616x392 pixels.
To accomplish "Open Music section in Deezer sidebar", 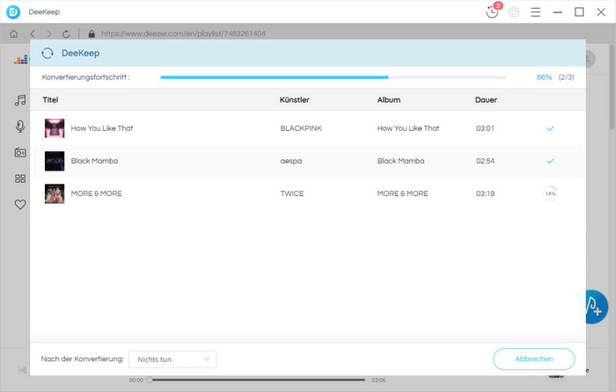I will point(20,100).
